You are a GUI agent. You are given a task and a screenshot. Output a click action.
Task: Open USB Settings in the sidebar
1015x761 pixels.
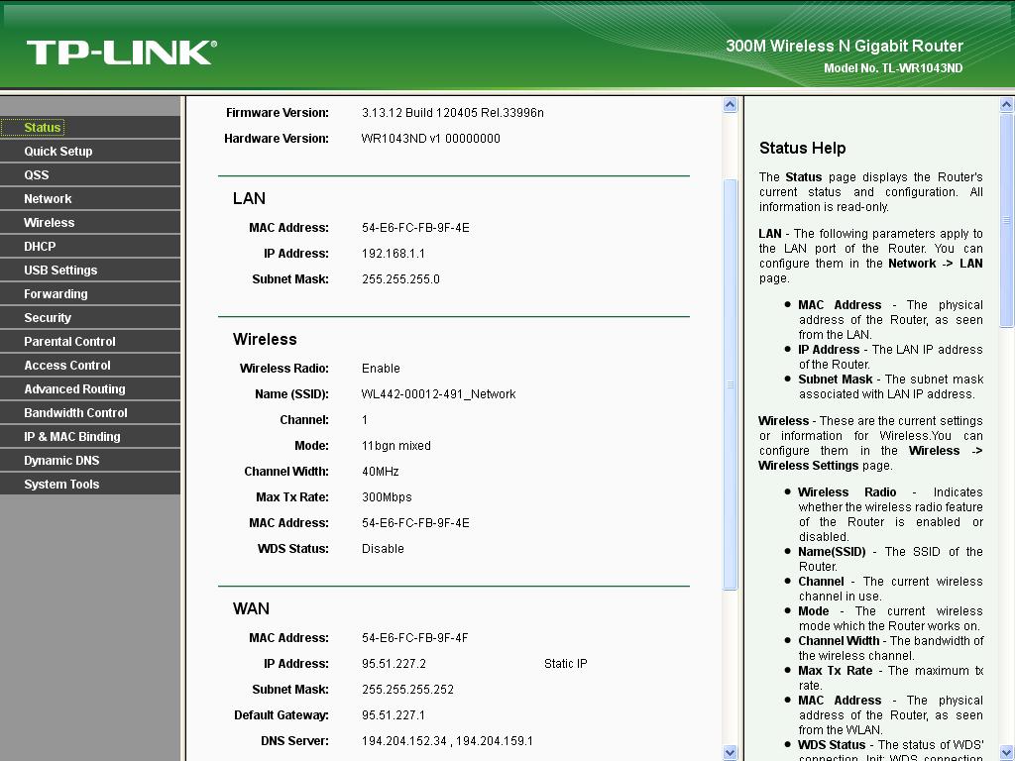(x=60, y=271)
